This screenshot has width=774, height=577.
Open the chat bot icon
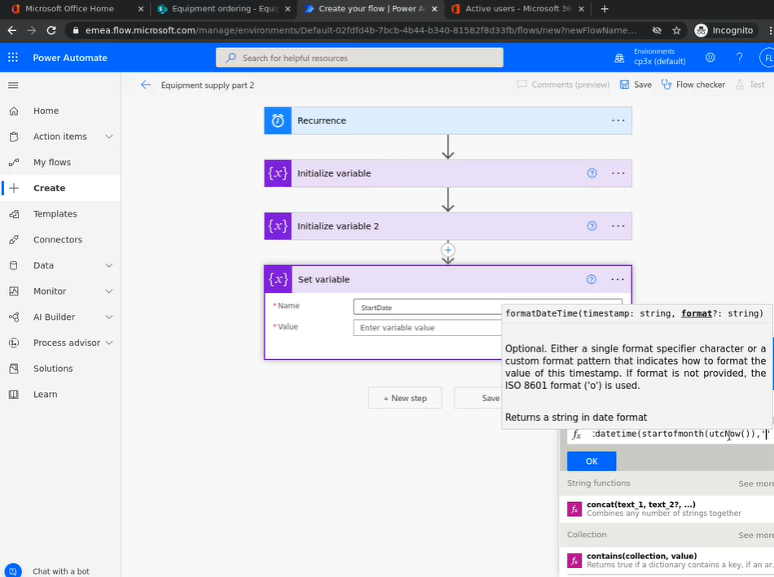pyautogui.click(x=13, y=570)
